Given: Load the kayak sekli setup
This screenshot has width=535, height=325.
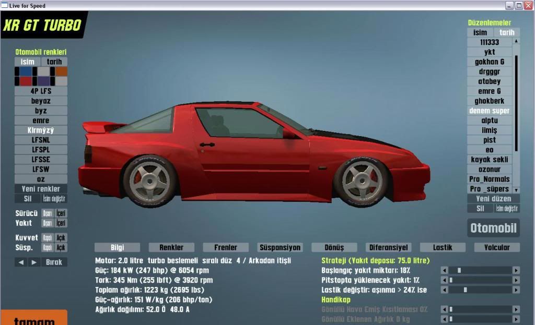Looking at the screenshot, I should pyautogui.click(x=490, y=160).
